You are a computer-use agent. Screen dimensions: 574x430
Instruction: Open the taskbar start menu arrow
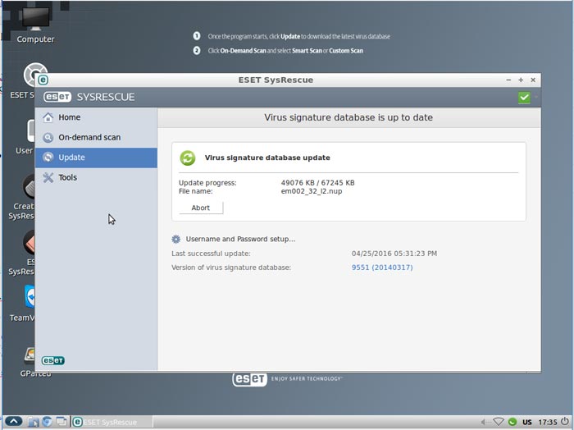14,422
